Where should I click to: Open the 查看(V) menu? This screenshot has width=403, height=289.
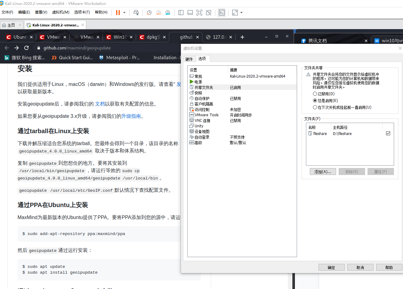coord(41,12)
